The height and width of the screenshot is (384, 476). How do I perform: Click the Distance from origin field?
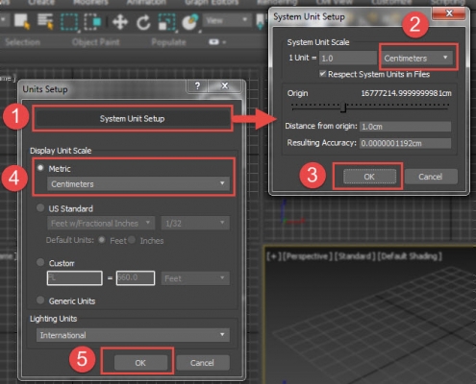[x=406, y=127]
